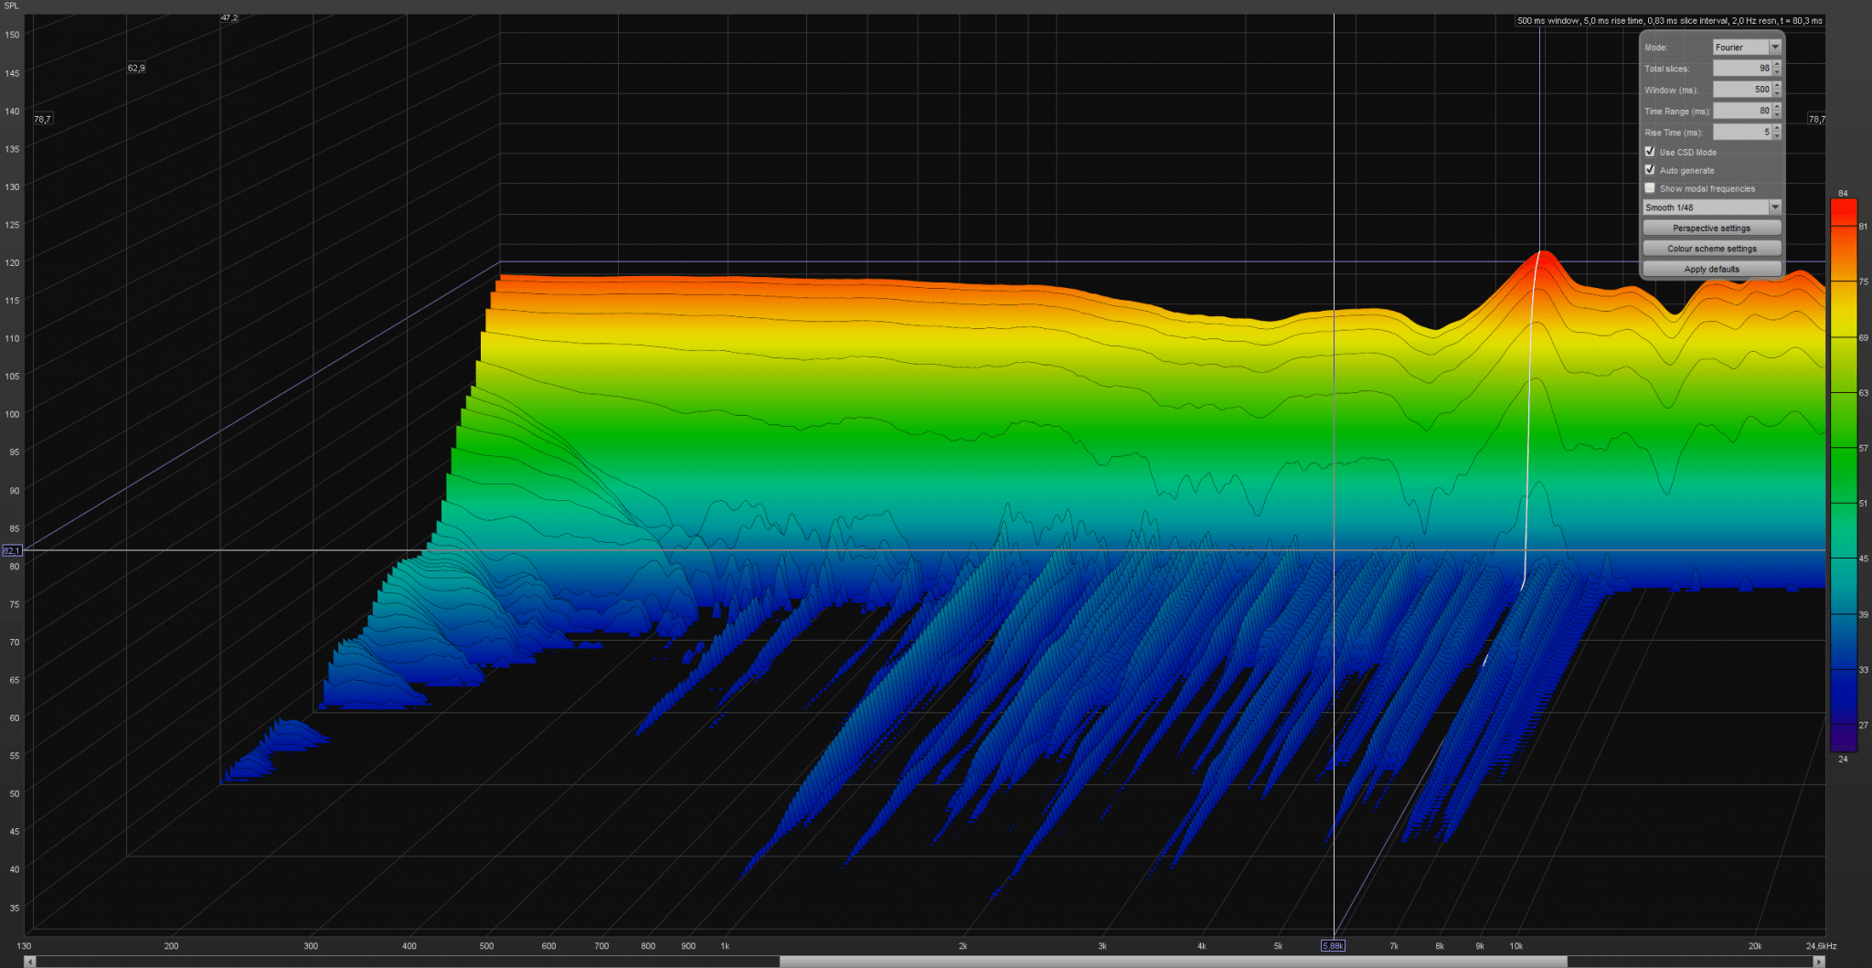Screen dimensions: 1872x968
Task: Click the colour scale legend bar
Action: pos(1843,475)
